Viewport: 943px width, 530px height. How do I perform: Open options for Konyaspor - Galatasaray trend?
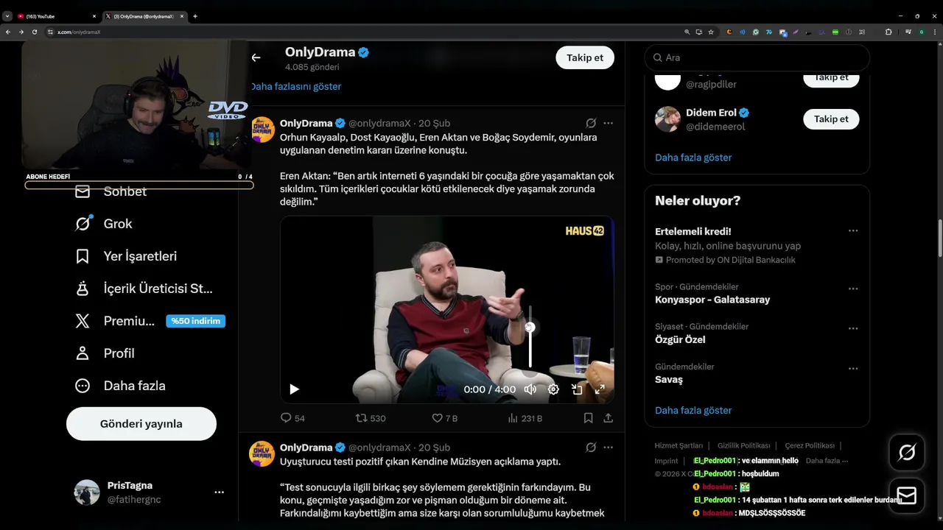tap(852, 289)
